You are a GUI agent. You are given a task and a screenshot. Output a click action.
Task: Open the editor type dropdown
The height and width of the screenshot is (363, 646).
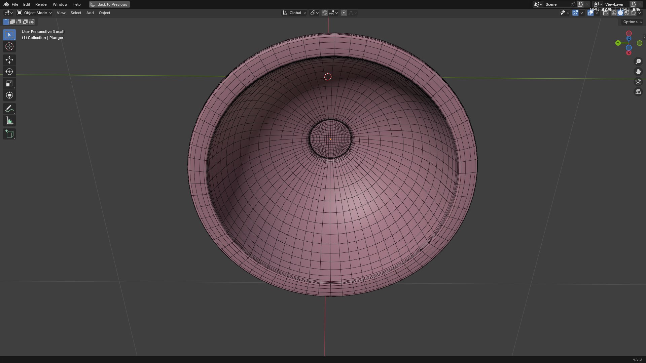pos(8,13)
